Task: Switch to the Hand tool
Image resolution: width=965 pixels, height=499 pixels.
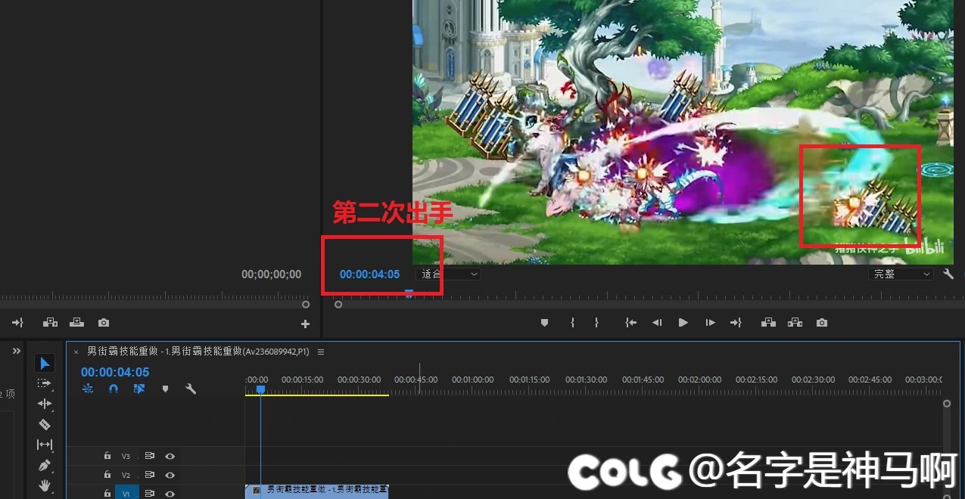Action: (x=45, y=485)
